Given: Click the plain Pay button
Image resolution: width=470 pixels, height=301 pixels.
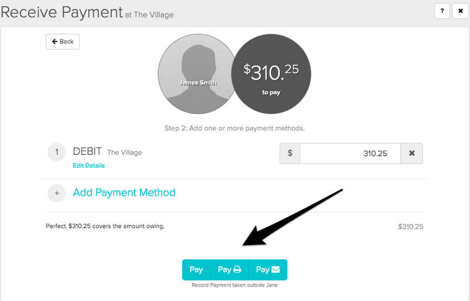Looking at the screenshot, I should pos(196,270).
